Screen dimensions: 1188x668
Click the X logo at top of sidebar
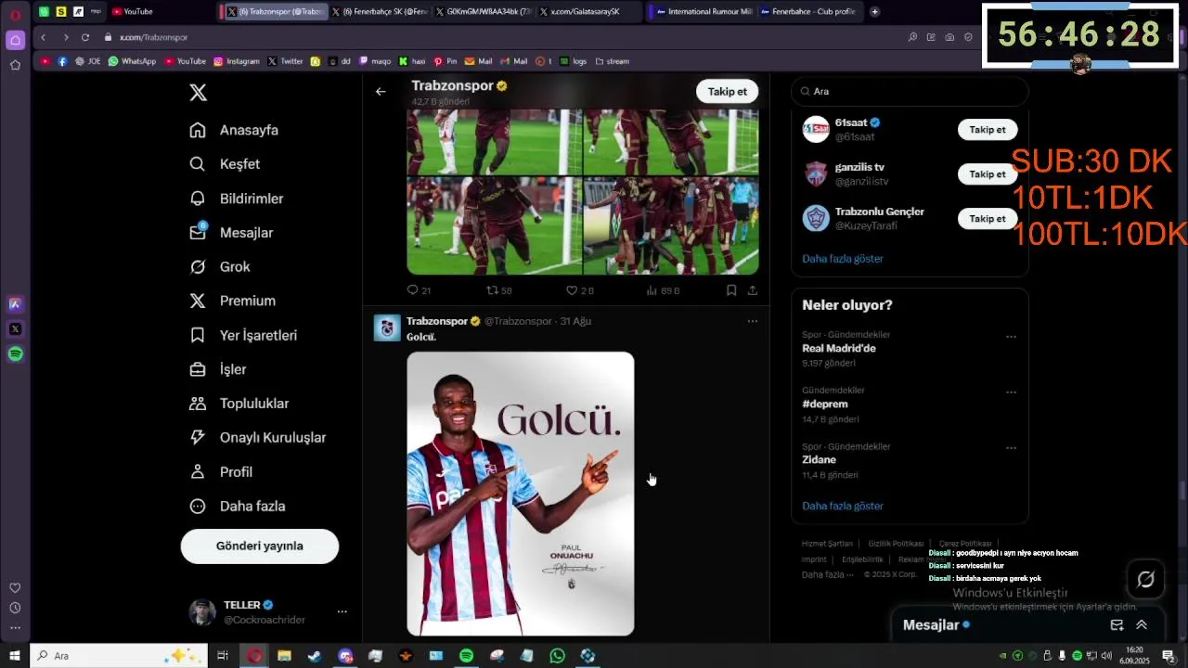[198, 93]
